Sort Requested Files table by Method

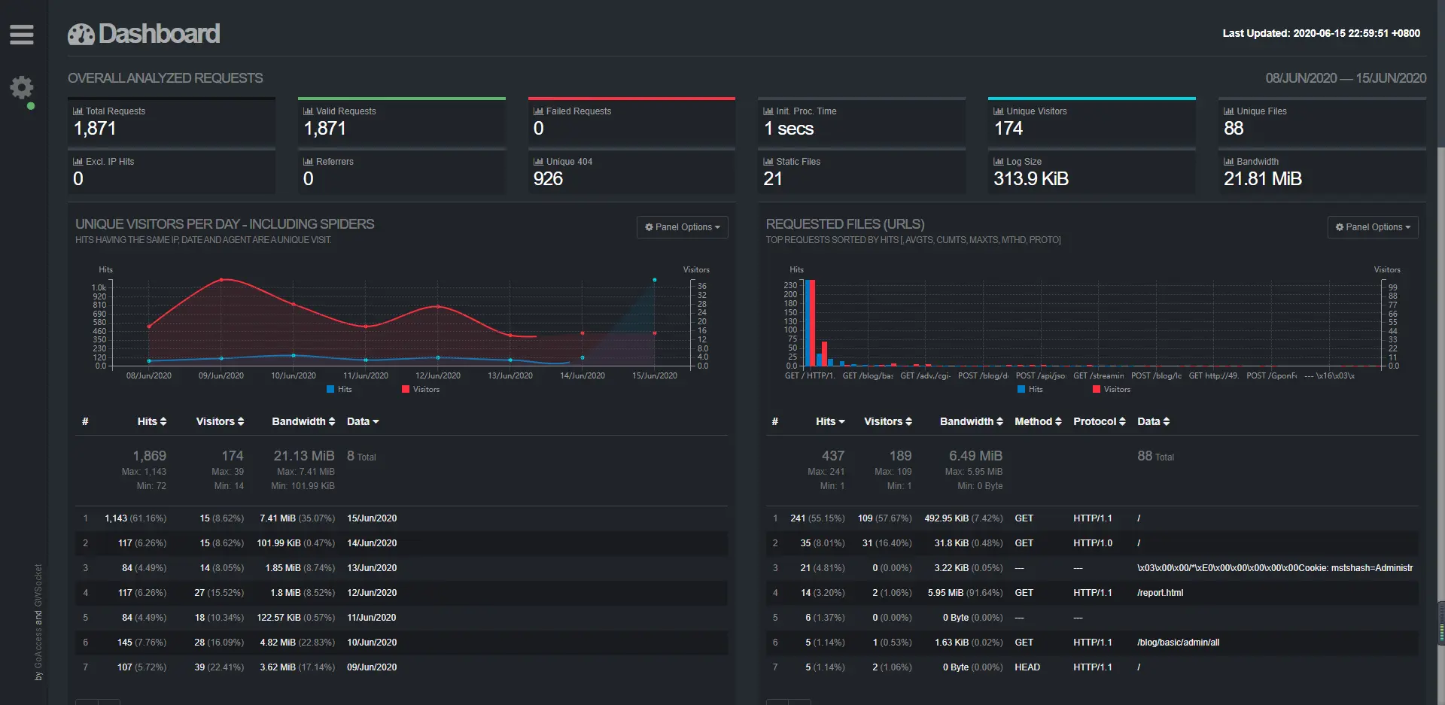click(1038, 421)
